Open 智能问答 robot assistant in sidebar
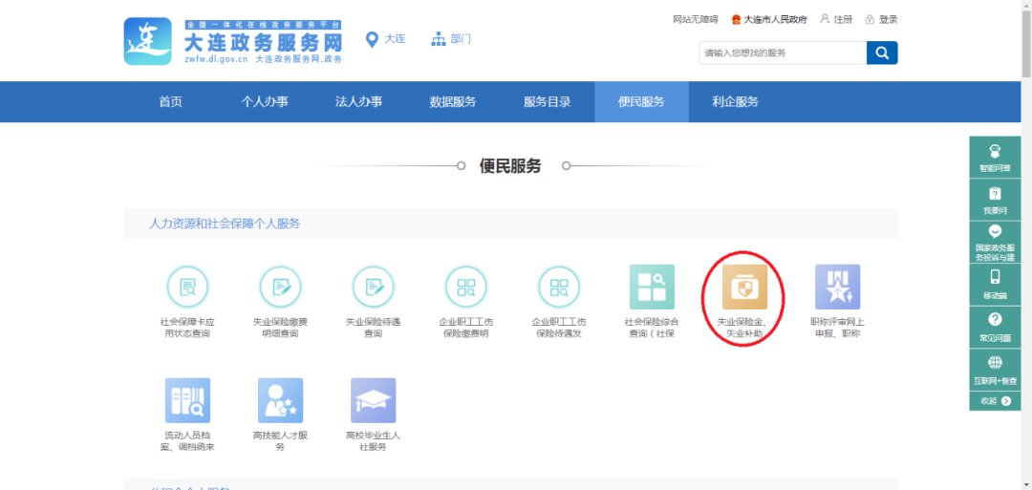The height and width of the screenshot is (490, 1032). (x=994, y=158)
